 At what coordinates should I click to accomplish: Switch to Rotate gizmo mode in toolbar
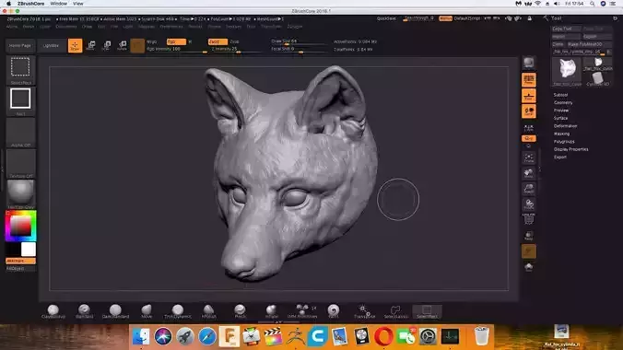(x=122, y=45)
